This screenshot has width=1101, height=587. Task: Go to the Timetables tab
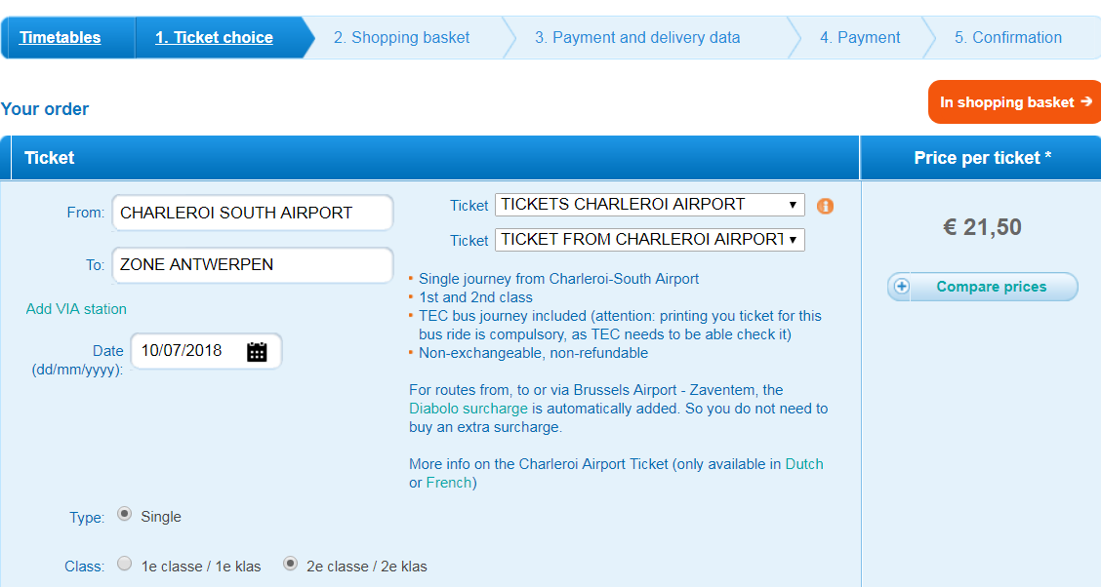(x=60, y=37)
